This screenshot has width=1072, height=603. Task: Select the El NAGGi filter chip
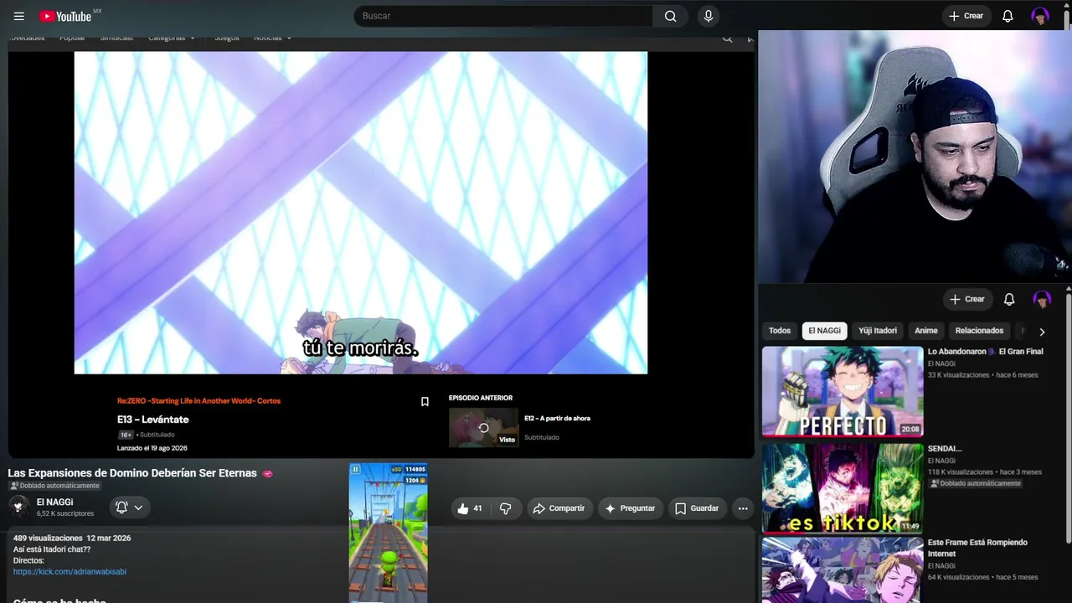click(824, 331)
